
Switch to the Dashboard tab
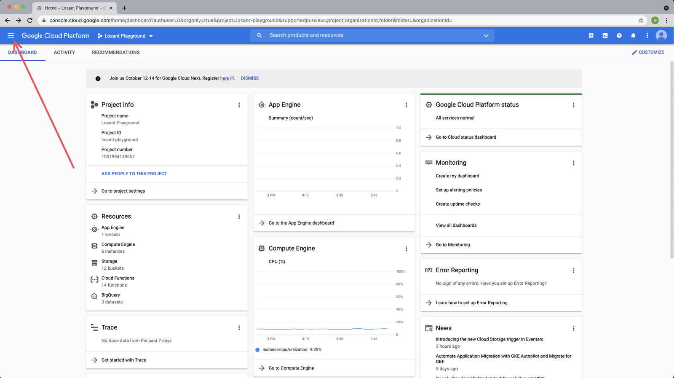point(22,53)
